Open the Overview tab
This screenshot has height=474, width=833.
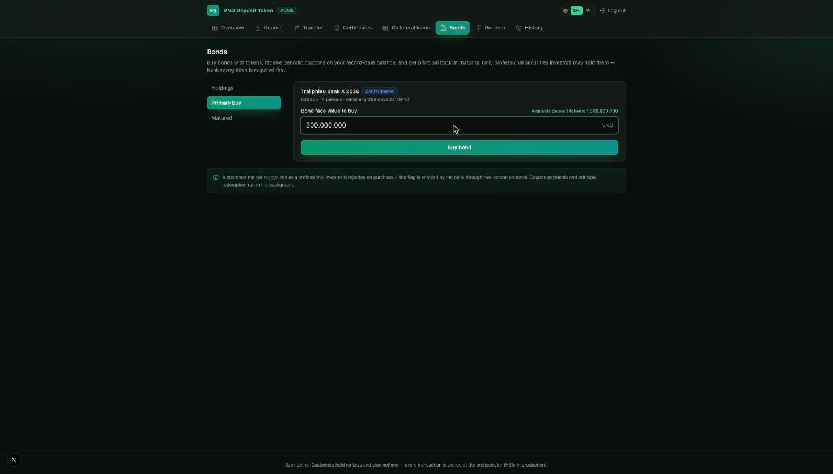[x=228, y=28]
